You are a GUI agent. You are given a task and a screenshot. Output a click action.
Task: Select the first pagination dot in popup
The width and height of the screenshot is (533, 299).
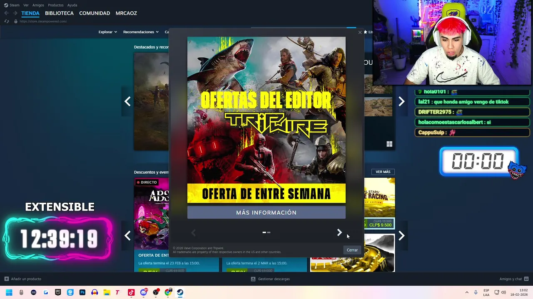coord(264,233)
